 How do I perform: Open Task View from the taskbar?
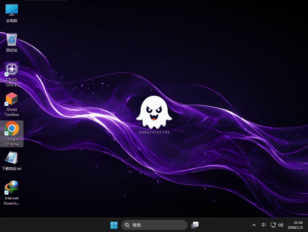click(x=195, y=225)
